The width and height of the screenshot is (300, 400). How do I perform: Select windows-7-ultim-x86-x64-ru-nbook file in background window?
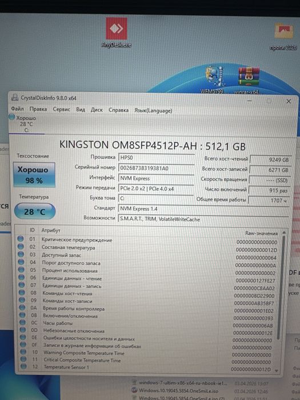point(183,383)
